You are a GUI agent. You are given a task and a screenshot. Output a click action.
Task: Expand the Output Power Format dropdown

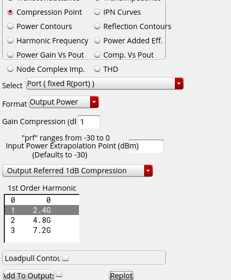[x=64, y=102]
